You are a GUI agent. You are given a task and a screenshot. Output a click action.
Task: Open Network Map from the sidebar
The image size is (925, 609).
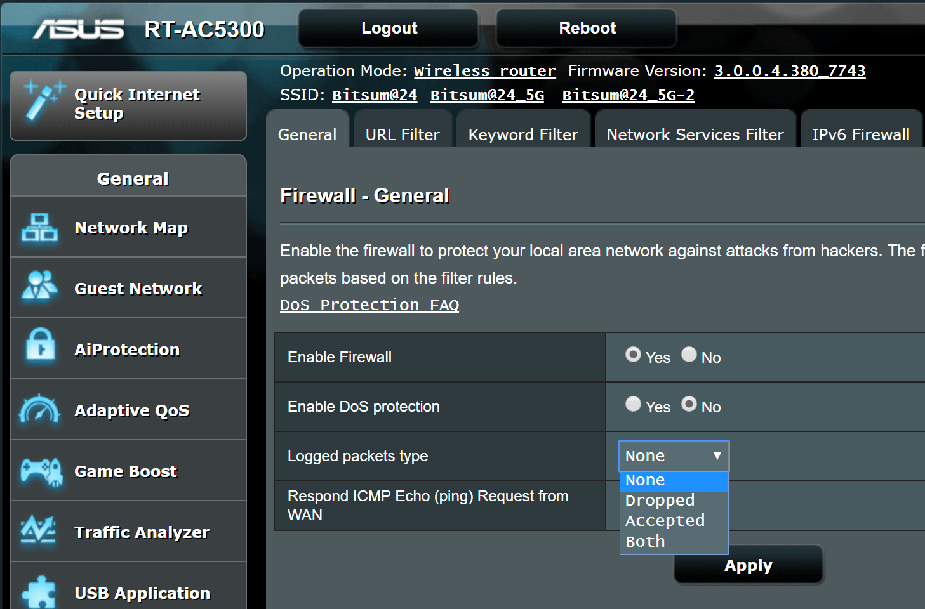(128, 227)
